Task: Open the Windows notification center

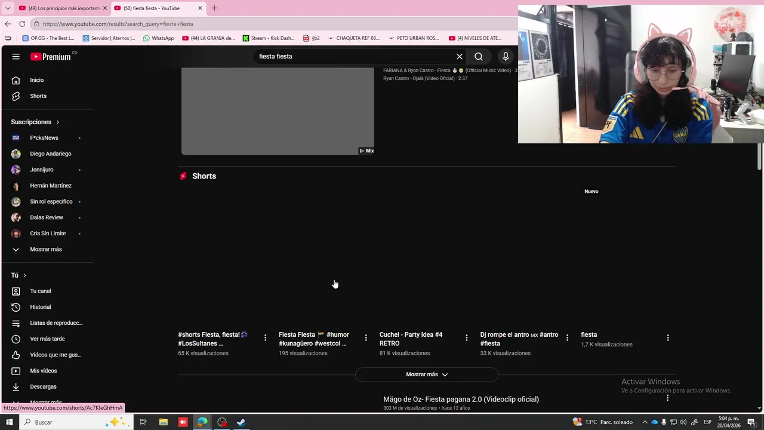Action: [752, 422]
